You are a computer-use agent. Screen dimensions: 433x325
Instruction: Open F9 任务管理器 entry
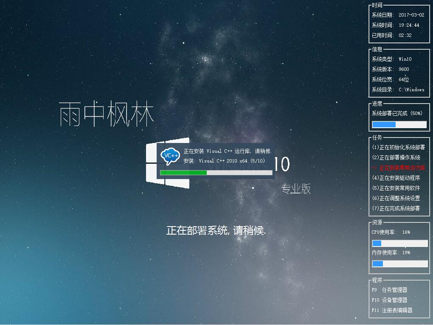[x=389, y=290]
